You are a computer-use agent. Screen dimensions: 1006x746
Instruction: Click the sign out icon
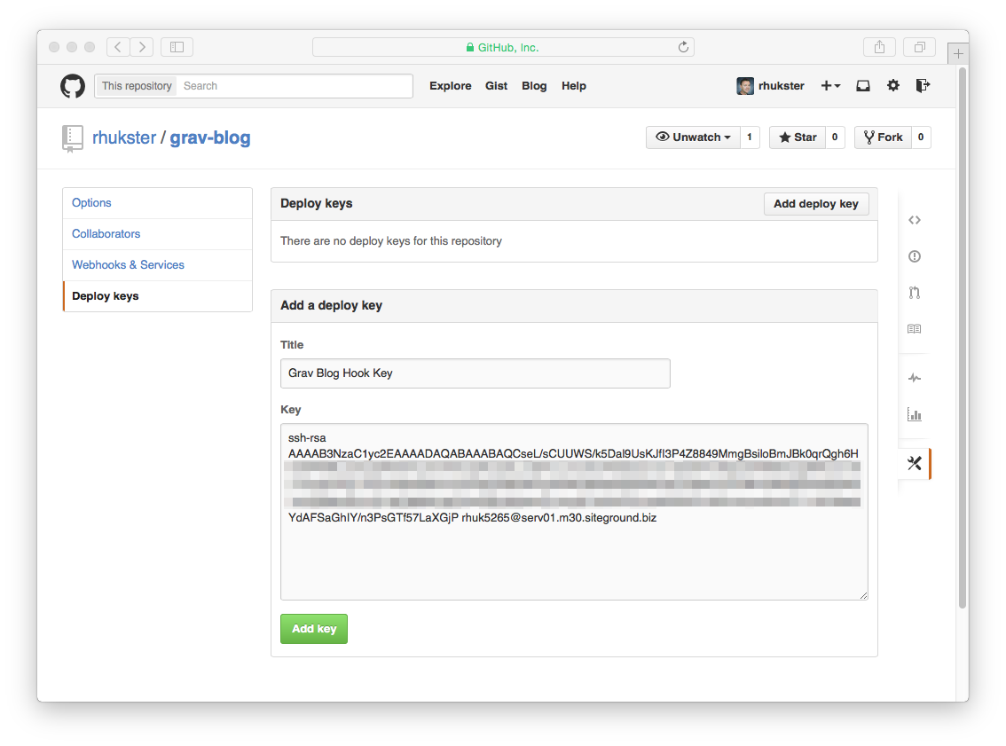tap(923, 85)
